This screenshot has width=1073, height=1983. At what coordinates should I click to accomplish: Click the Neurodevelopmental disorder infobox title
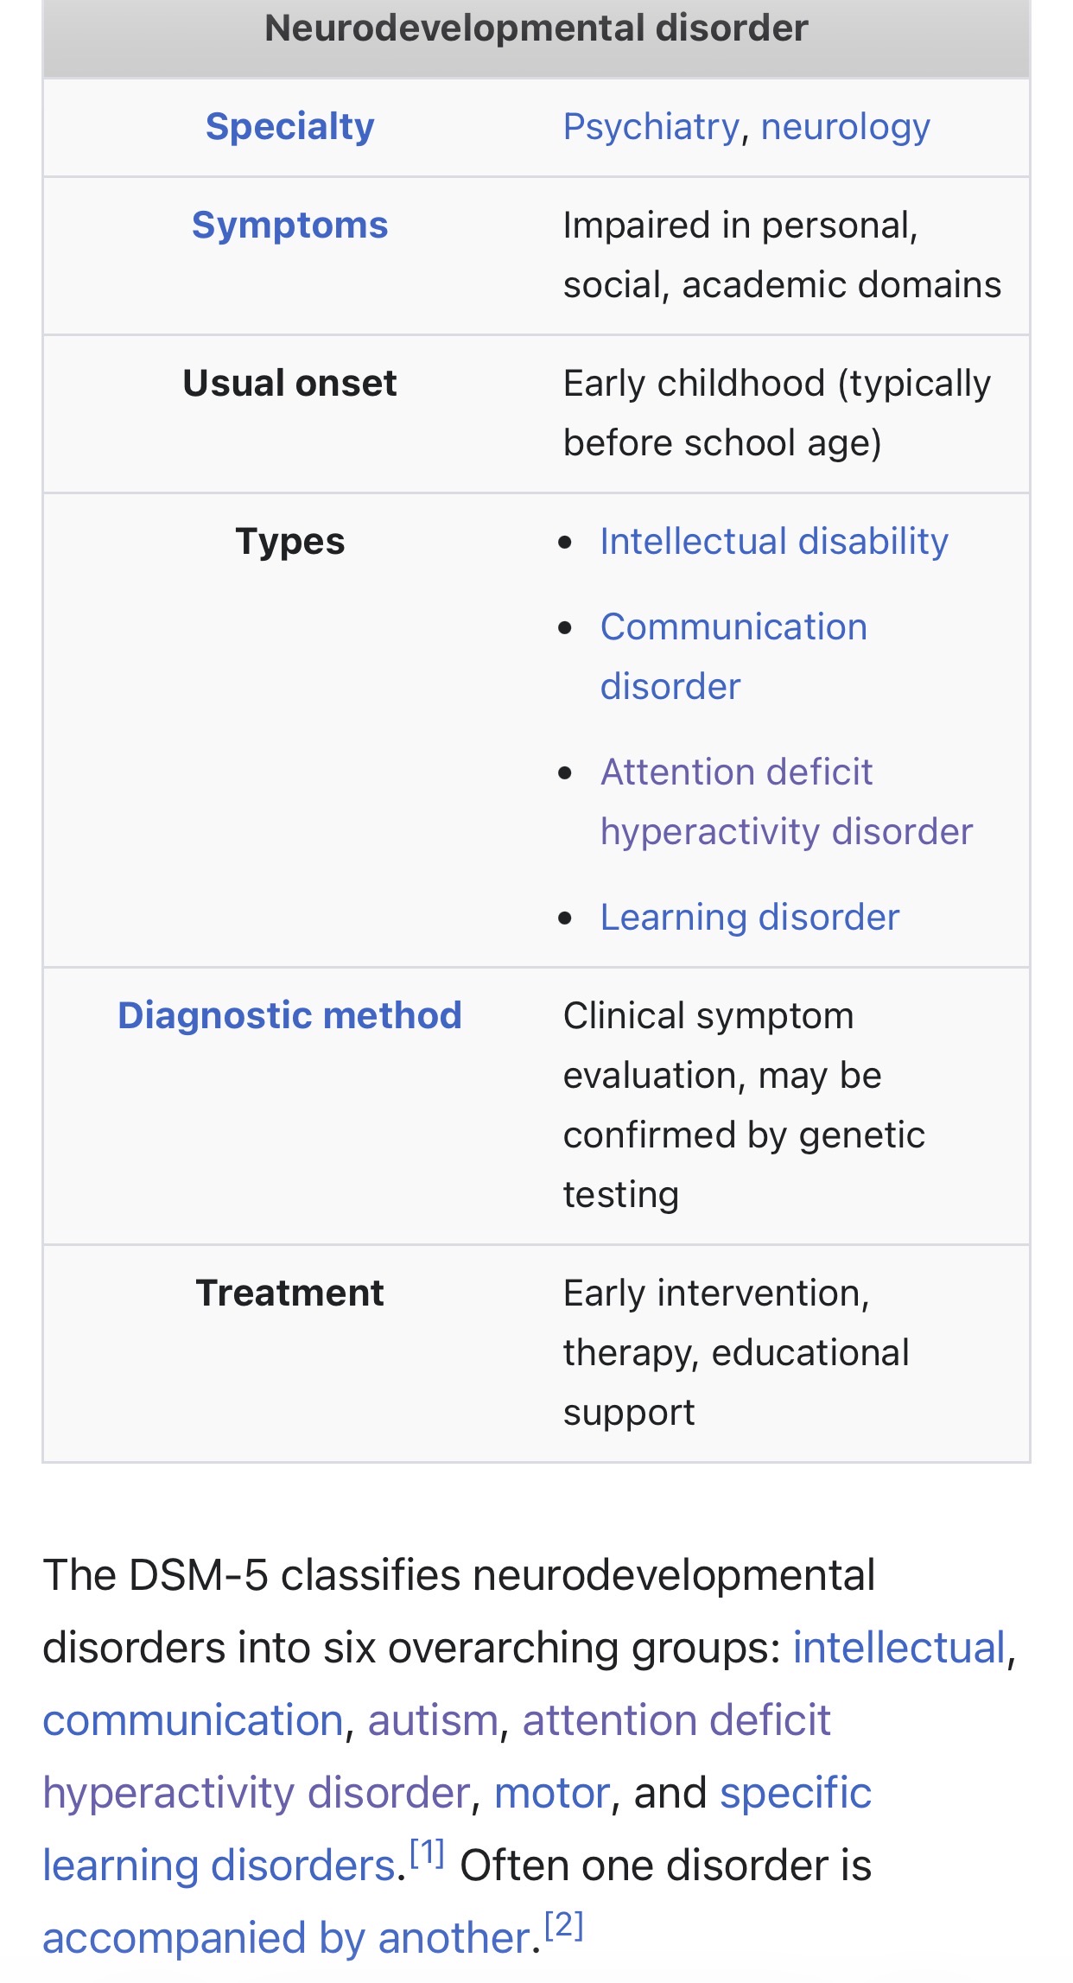click(536, 29)
